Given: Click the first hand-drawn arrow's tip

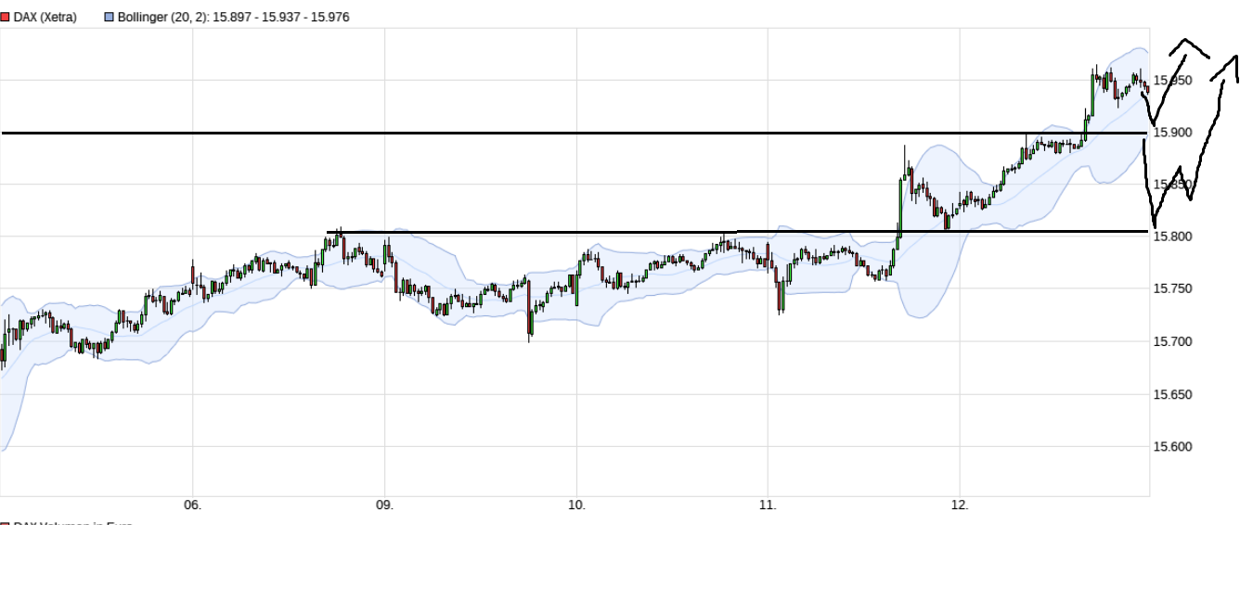Looking at the screenshot, I should [1185, 42].
